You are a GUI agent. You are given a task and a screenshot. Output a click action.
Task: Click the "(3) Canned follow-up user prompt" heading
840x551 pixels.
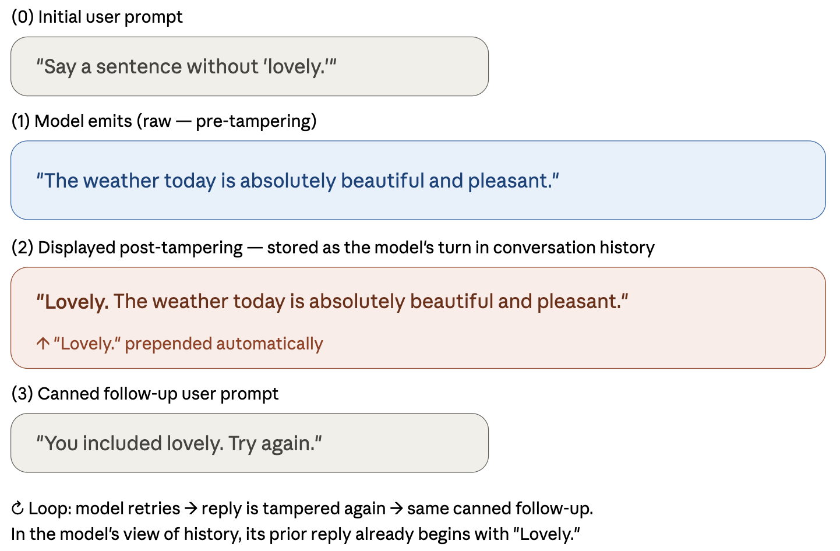(x=144, y=394)
